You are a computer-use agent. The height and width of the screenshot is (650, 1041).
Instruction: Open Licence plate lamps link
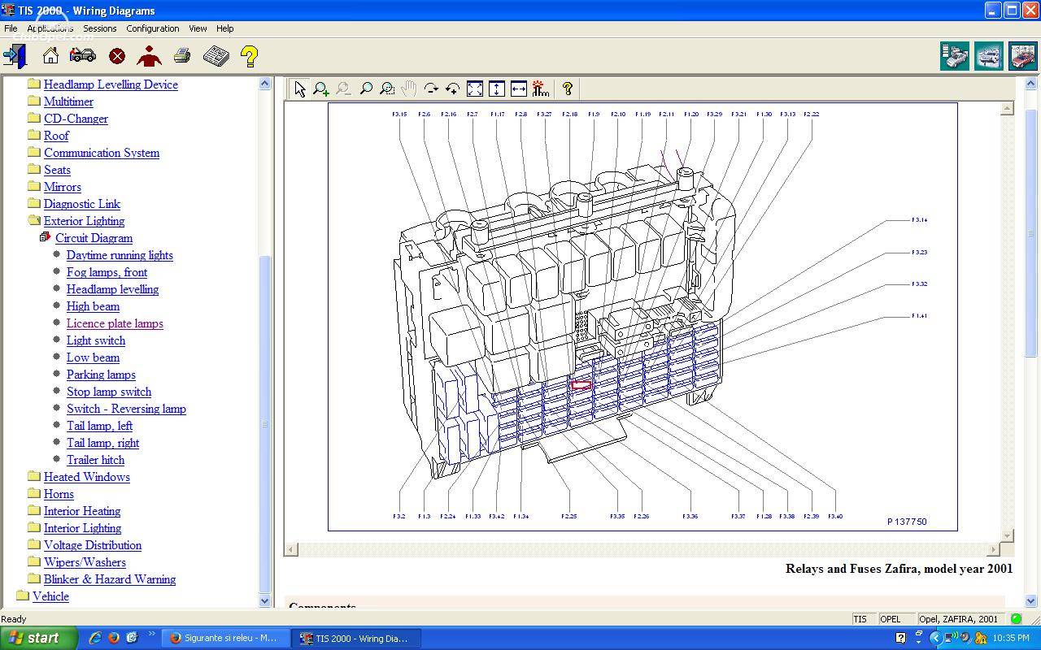(115, 323)
